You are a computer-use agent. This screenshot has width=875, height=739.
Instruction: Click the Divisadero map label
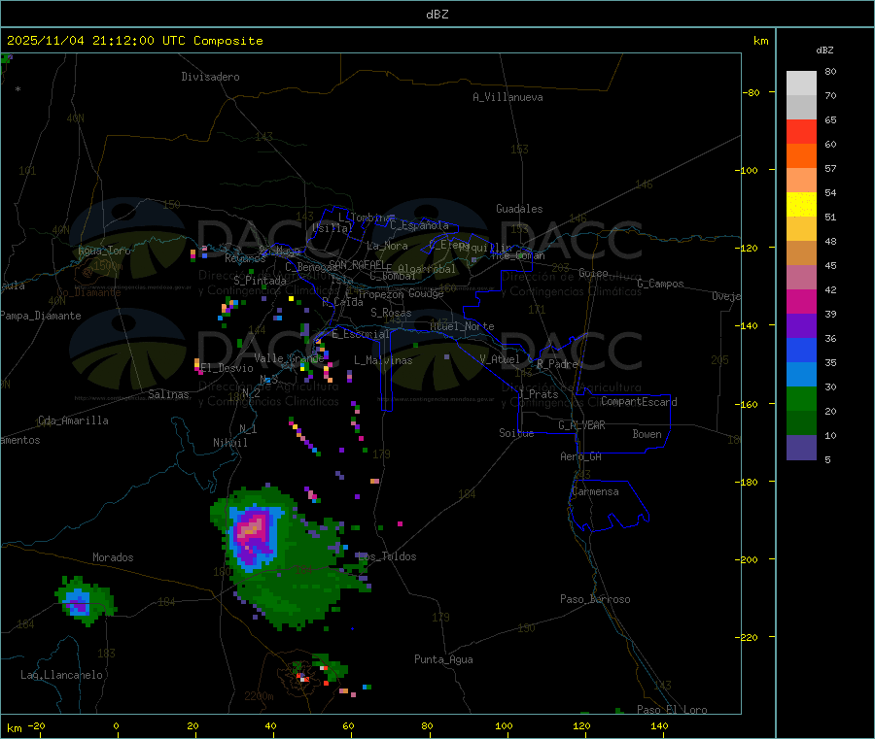point(210,77)
